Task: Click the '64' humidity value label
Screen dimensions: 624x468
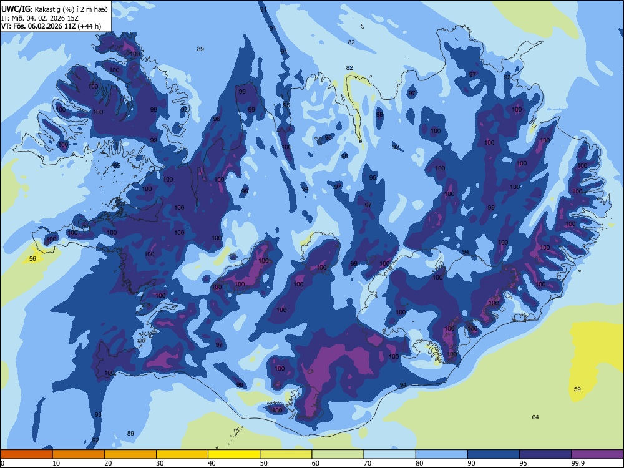Action: point(535,417)
